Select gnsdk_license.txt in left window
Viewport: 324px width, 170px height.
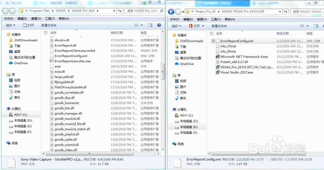click(66, 103)
